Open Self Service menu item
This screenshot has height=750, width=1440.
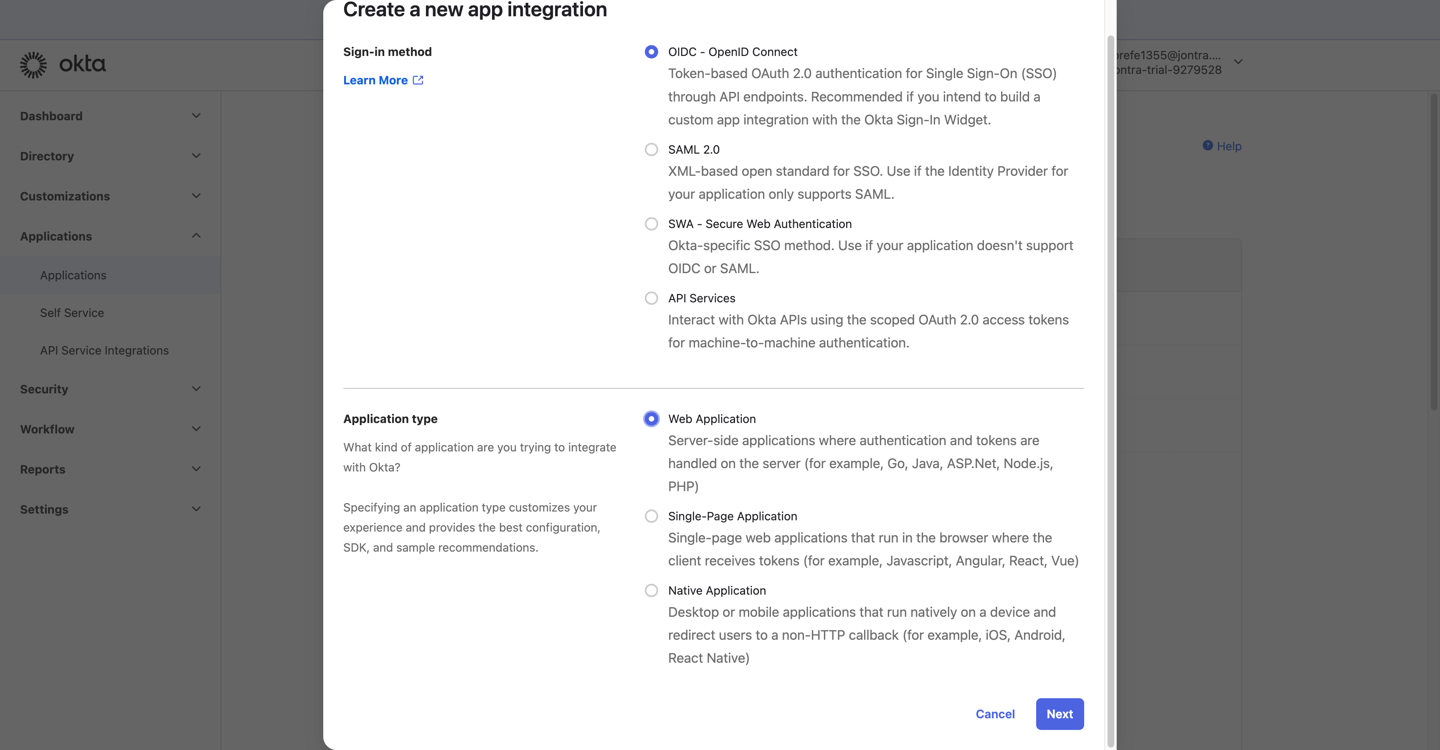pos(72,313)
